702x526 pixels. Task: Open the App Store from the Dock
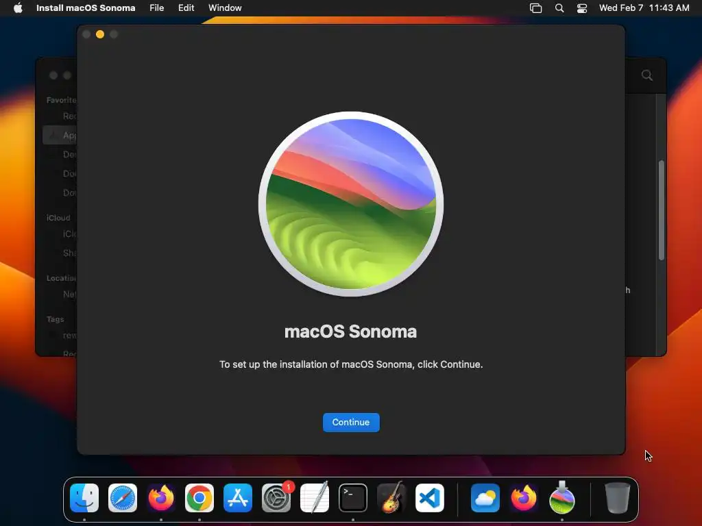pyautogui.click(x=238, y=498)
